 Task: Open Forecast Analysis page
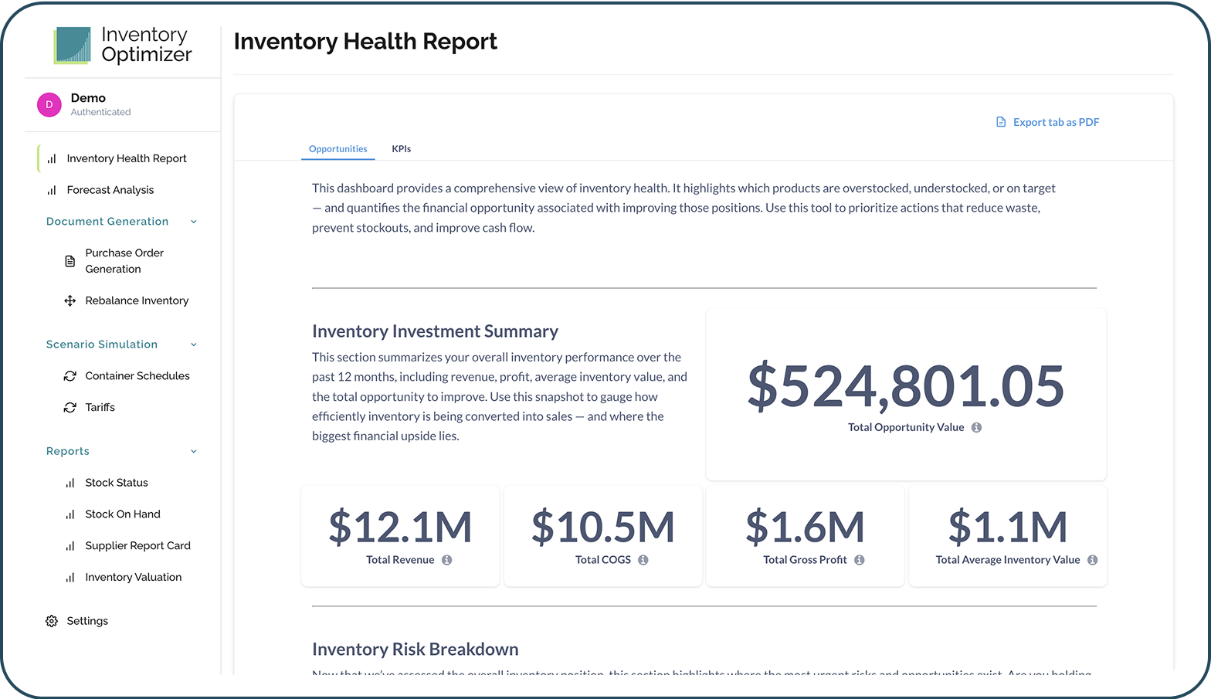[x=110, y=190]
